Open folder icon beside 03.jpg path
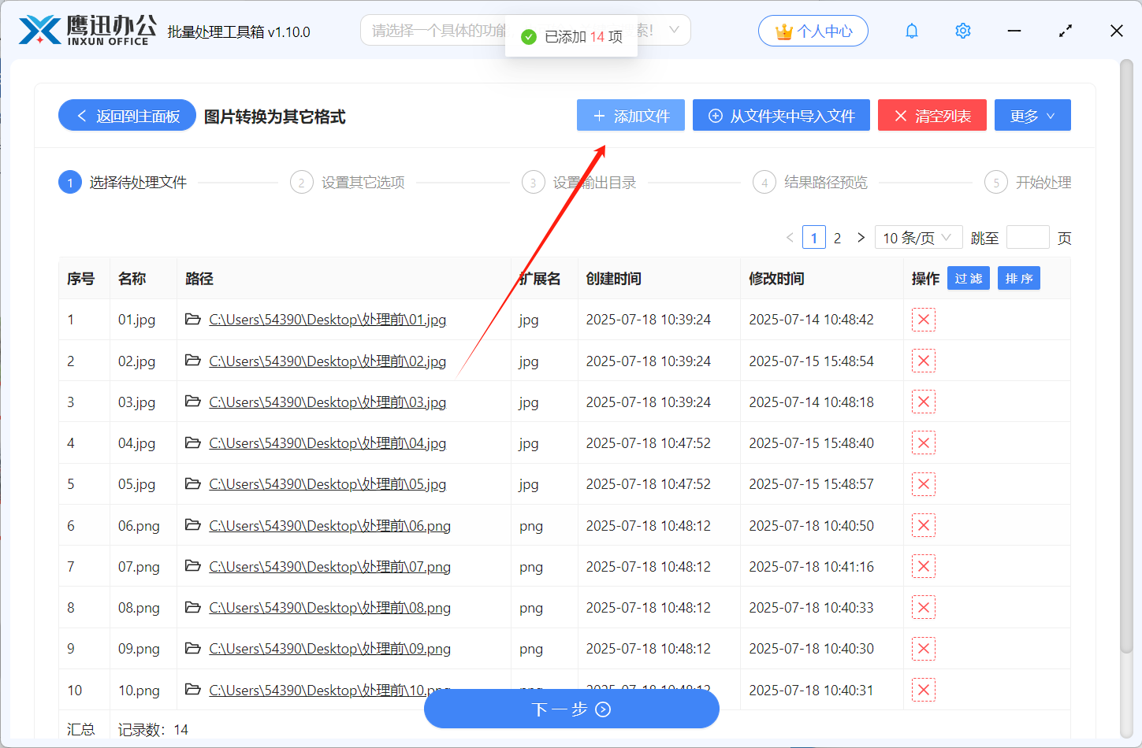 click(x=192, y=401)
